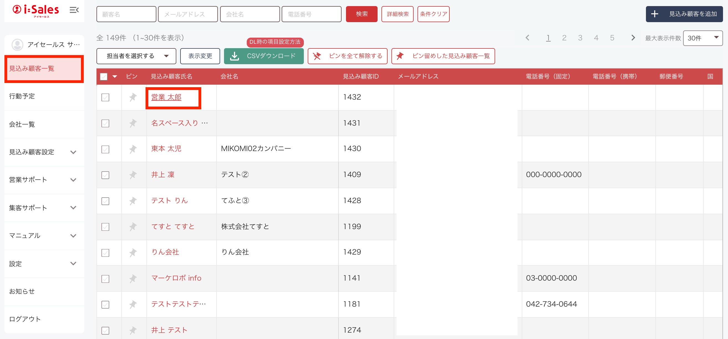
Task: Open 行動予定 in the sidebar
Action: tap(22, 96)
